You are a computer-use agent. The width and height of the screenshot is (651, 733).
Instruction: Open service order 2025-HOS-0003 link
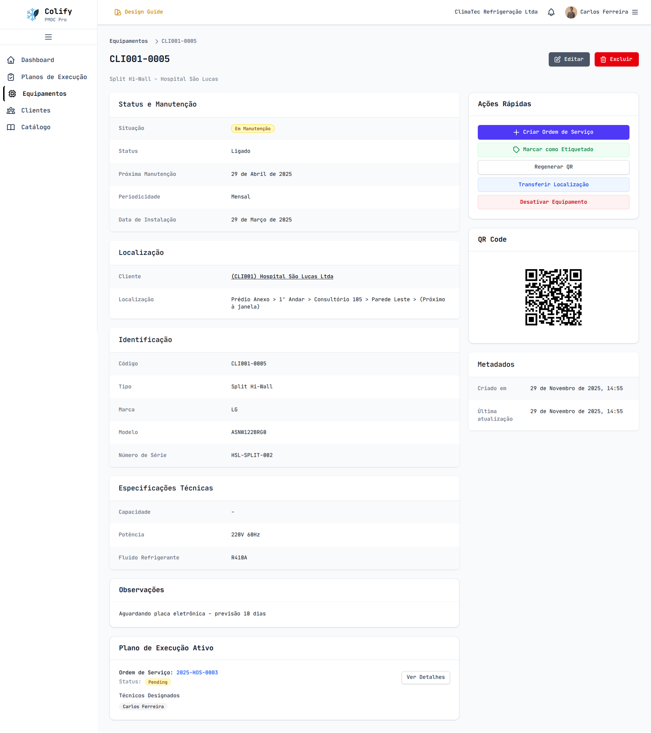pyautogui.click(x=197, y=672)
